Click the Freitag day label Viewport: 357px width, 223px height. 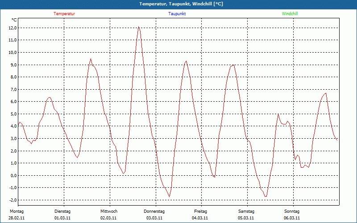point(200,211)
